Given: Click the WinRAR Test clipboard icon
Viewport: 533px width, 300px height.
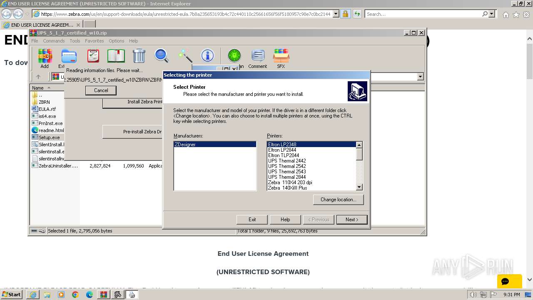Looking at the screenshot, I should pos(93,55).
